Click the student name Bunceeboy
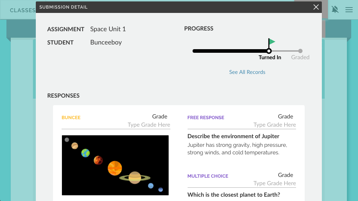358x201 pixels. pyautogui.click(x=106, y=42)
